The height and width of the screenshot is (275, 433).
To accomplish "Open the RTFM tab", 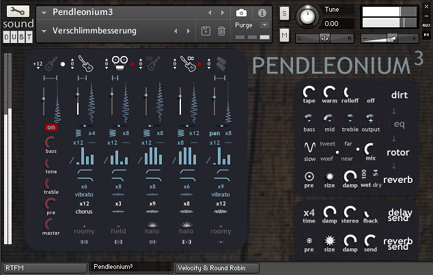I will pyautogui.click(x=45, y=267).
